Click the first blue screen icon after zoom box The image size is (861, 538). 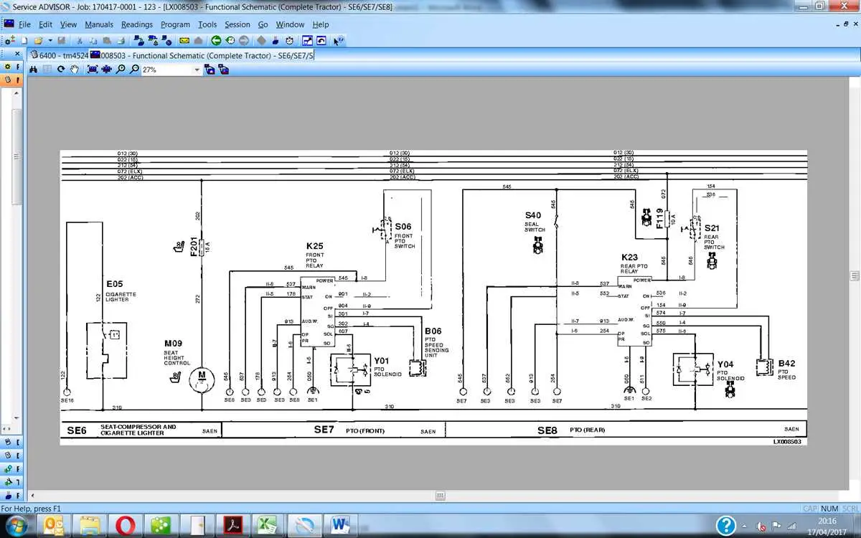point(210,70)
